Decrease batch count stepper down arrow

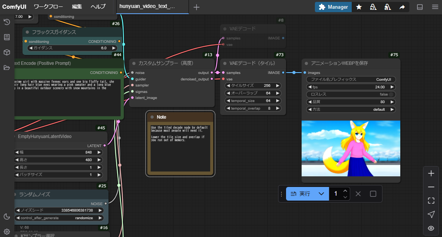(345, 197)
